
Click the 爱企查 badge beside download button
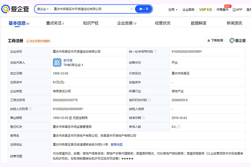point(238,40)
